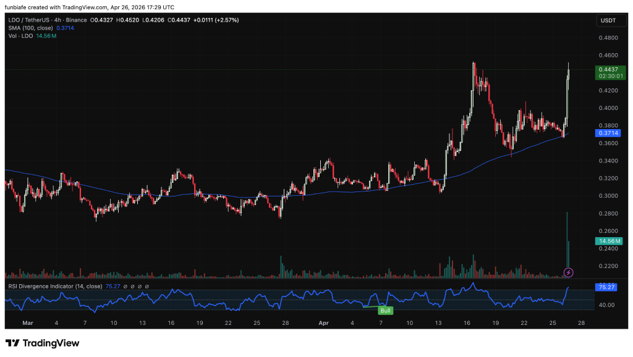Click the Apr label on the time axis
Viewport: 633px width, 357px height.
[323, 322]
